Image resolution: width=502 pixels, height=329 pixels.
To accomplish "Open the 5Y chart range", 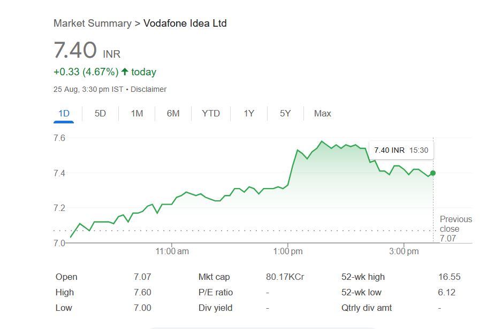I will pos(285,113).
